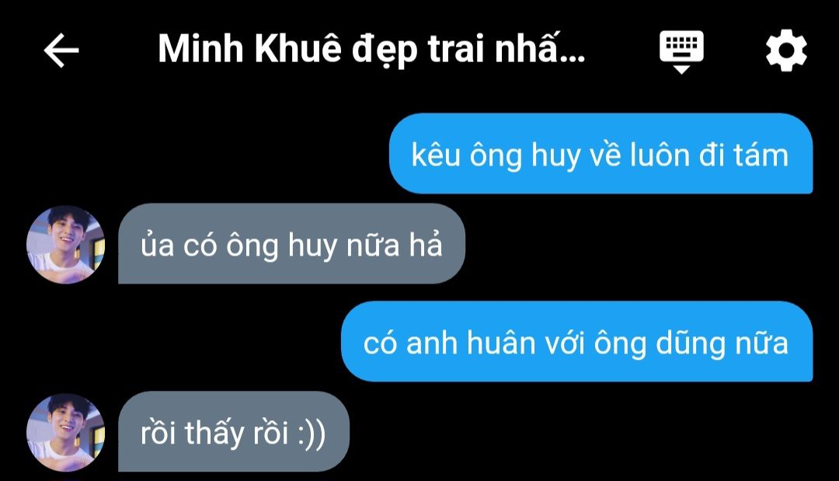Open chat title "Minh Khuê đẹp trai nhấ..."
The height and width of the screenshot is (481, 839).
click(x=372, y=49)
